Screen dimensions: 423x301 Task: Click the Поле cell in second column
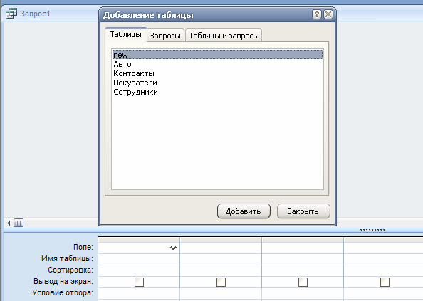click(221, 248)
